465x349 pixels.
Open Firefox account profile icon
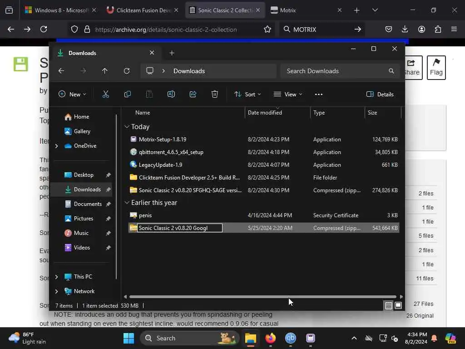click(421, 29)
